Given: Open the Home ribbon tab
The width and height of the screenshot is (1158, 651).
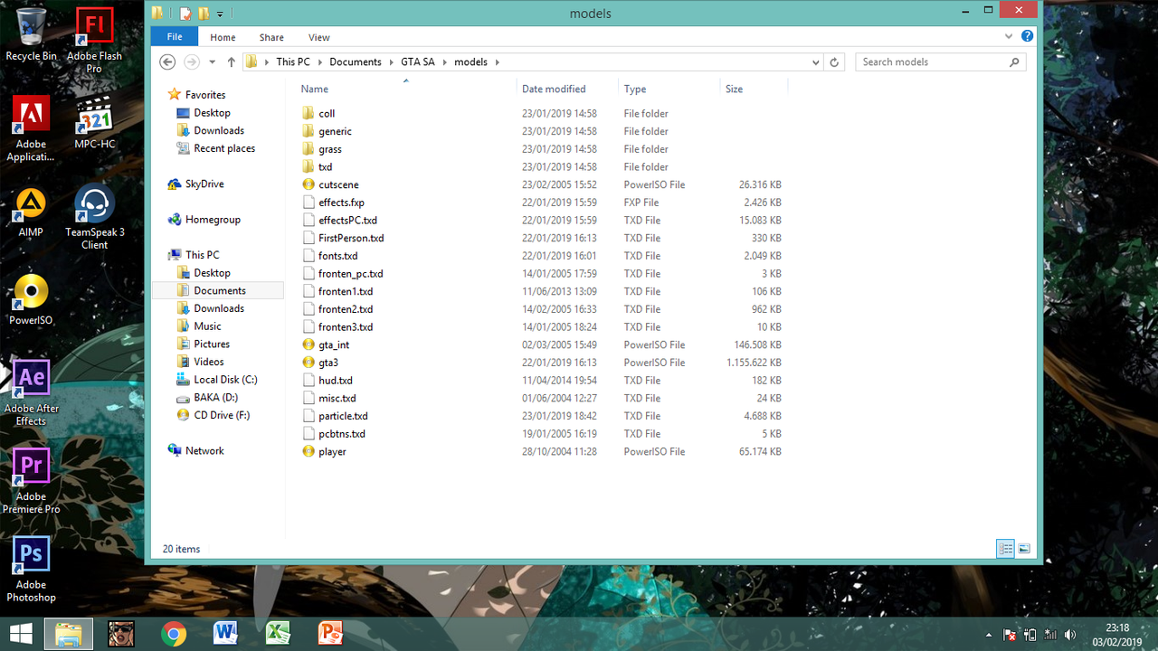Looking at the screenshot, I should point(223,37).
